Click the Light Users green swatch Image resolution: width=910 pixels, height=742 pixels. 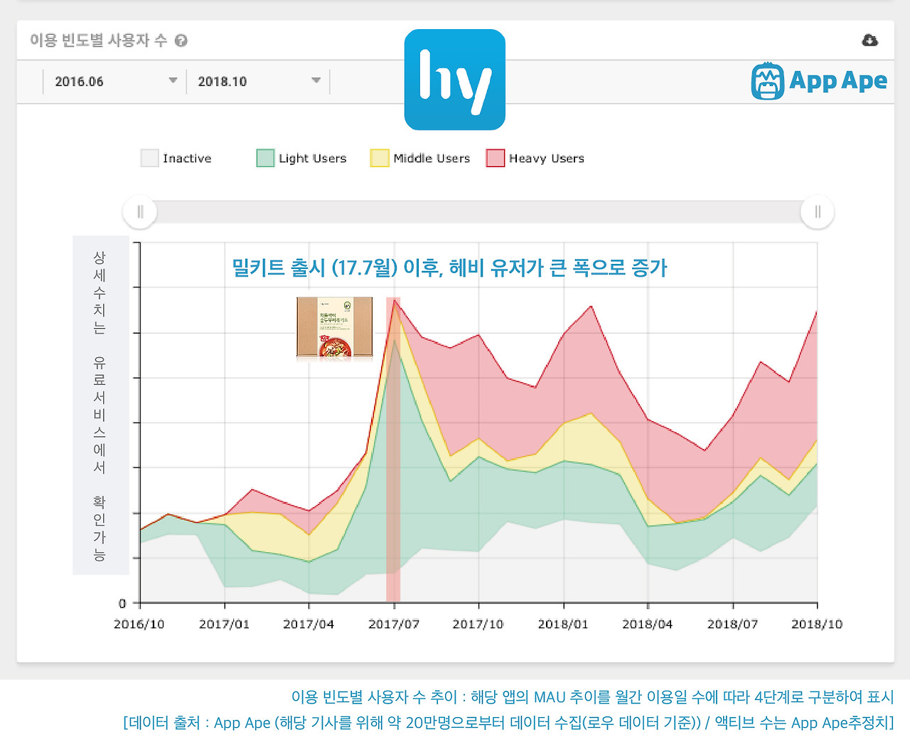(x=265, y=158)
